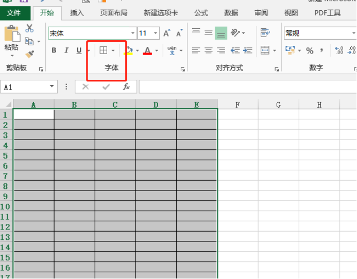357x279 pixels.
Task: Open the borders dropdown arrow
Action: click(113, 50)
